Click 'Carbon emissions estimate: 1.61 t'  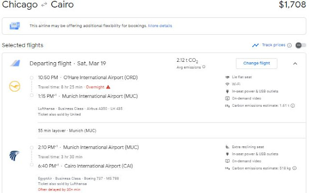pos(261,106)
